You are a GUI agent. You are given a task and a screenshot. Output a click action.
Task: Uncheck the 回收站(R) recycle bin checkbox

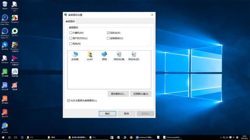coord(108,33)
